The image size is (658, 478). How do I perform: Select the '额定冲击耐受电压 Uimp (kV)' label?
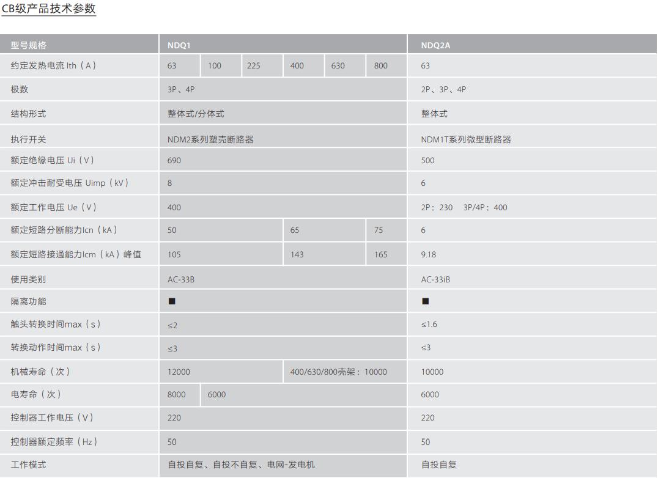[70, 183]
